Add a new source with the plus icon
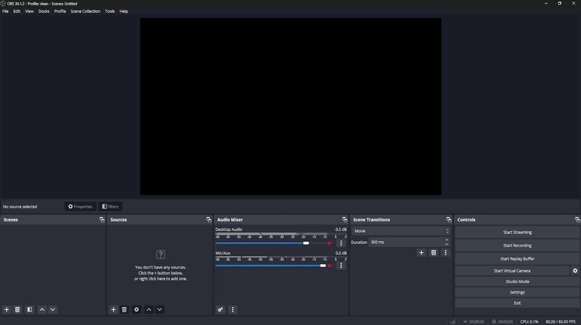Viewport: 581px width, 325px height. 113,310
